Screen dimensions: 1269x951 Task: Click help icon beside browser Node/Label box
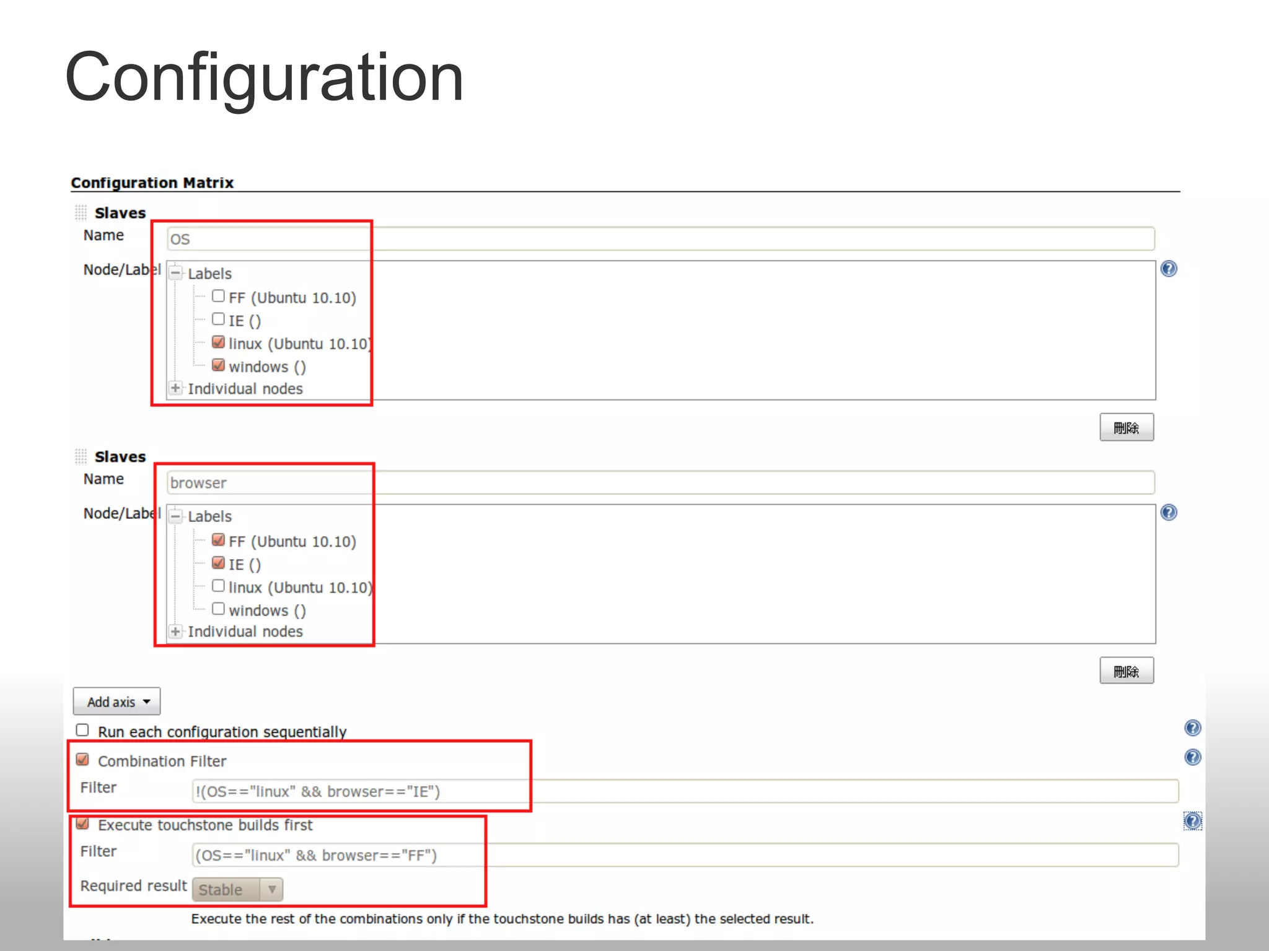pyautogui.click(x=1169, y=513)
